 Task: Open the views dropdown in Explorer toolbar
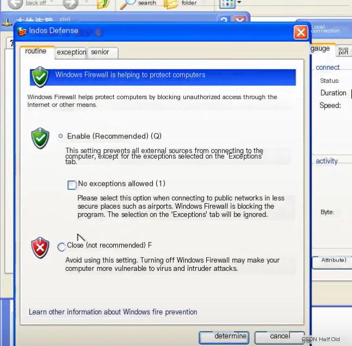point(239,2)
